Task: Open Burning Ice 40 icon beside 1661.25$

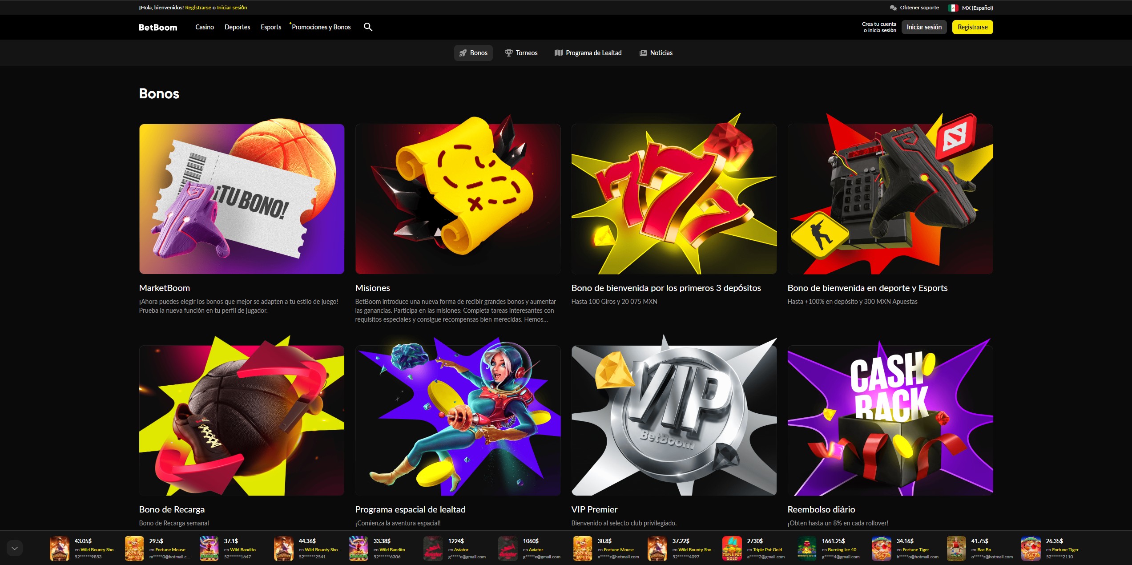Action: [807, 548]
